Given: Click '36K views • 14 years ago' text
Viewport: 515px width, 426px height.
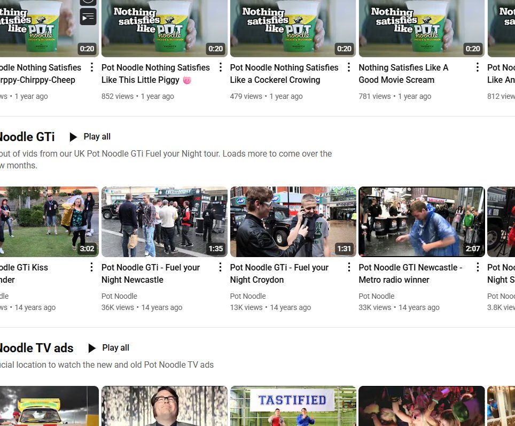Looking at the screenshot, I should (142, 307).
